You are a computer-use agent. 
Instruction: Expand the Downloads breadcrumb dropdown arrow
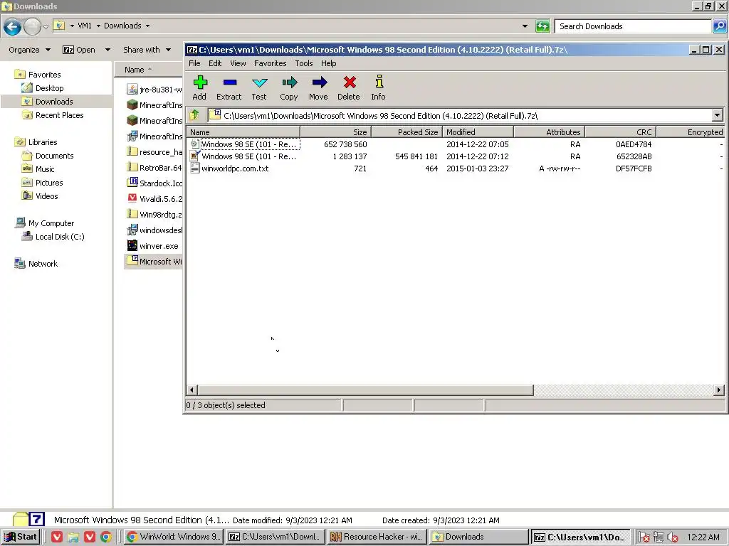pos(147,26)
